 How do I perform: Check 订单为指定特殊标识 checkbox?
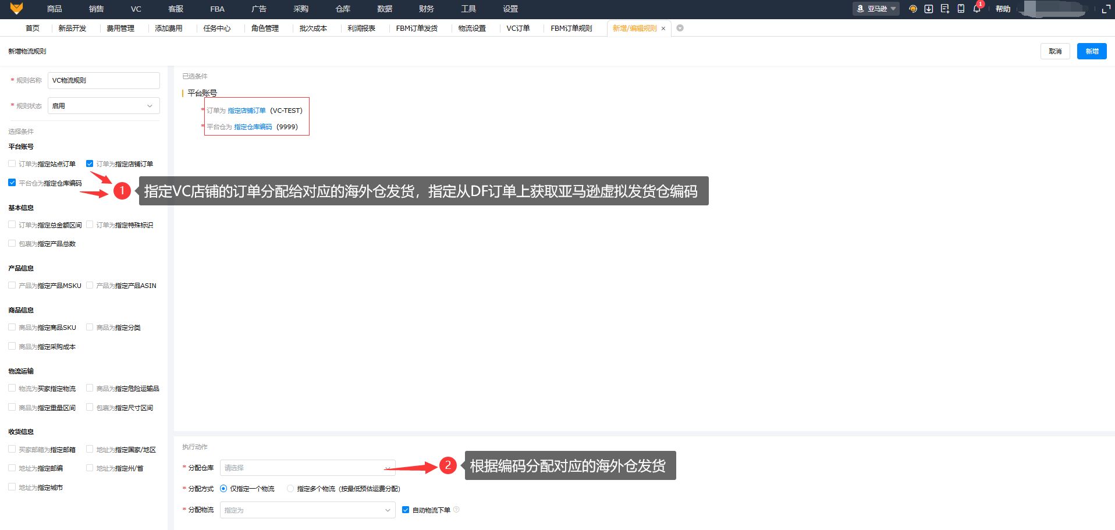pos(90,225)
